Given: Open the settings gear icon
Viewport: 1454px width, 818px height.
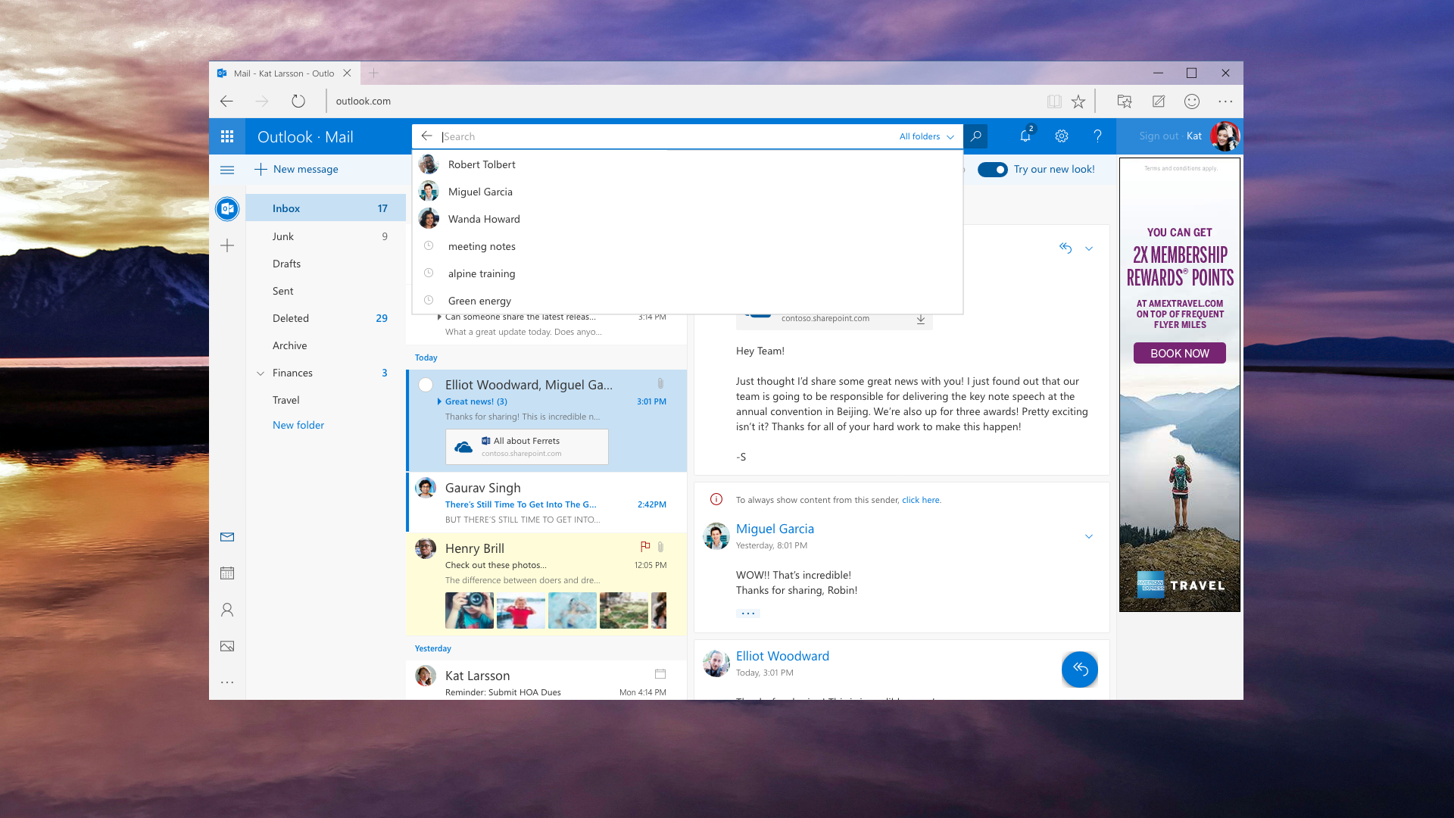Looking at the screenshot, I should click(1061, 136).
